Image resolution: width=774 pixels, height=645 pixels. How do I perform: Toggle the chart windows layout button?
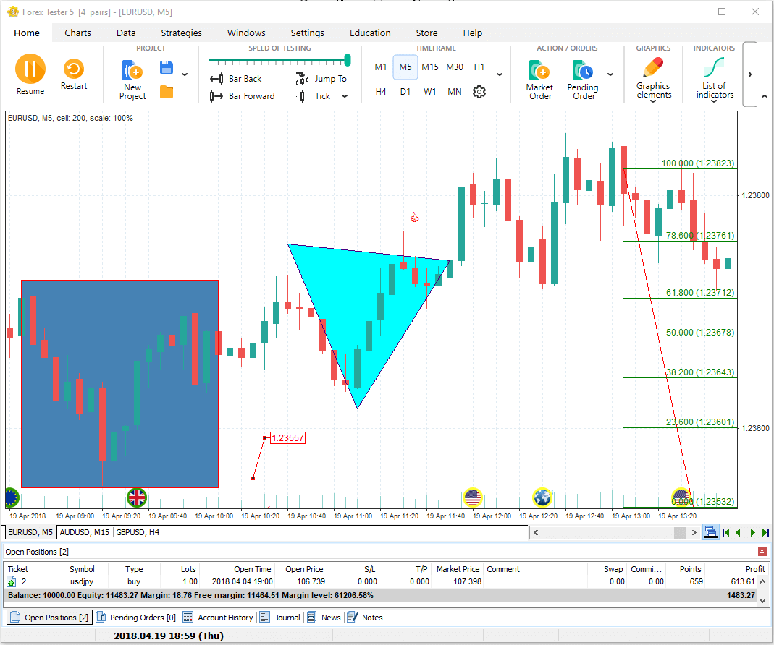[710, 533]
